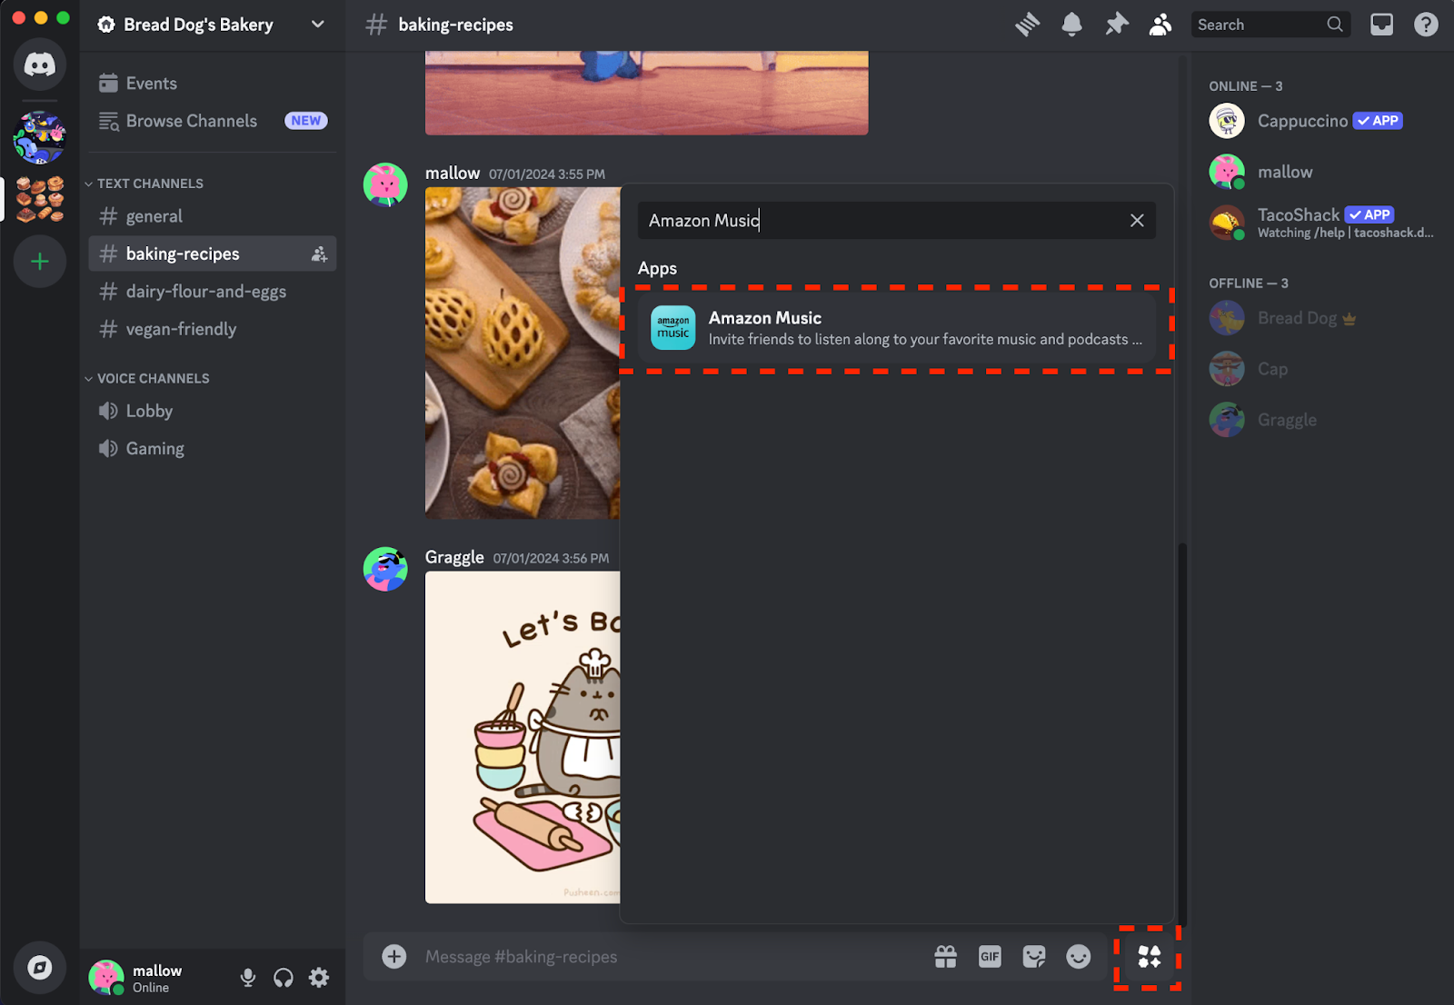Toggle deafen with the headphones icon
Screen dimensions: 1454x1005
pos(284,978)
